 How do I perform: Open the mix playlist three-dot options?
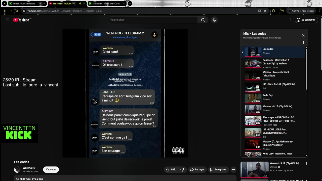click(x=303, y=43)
